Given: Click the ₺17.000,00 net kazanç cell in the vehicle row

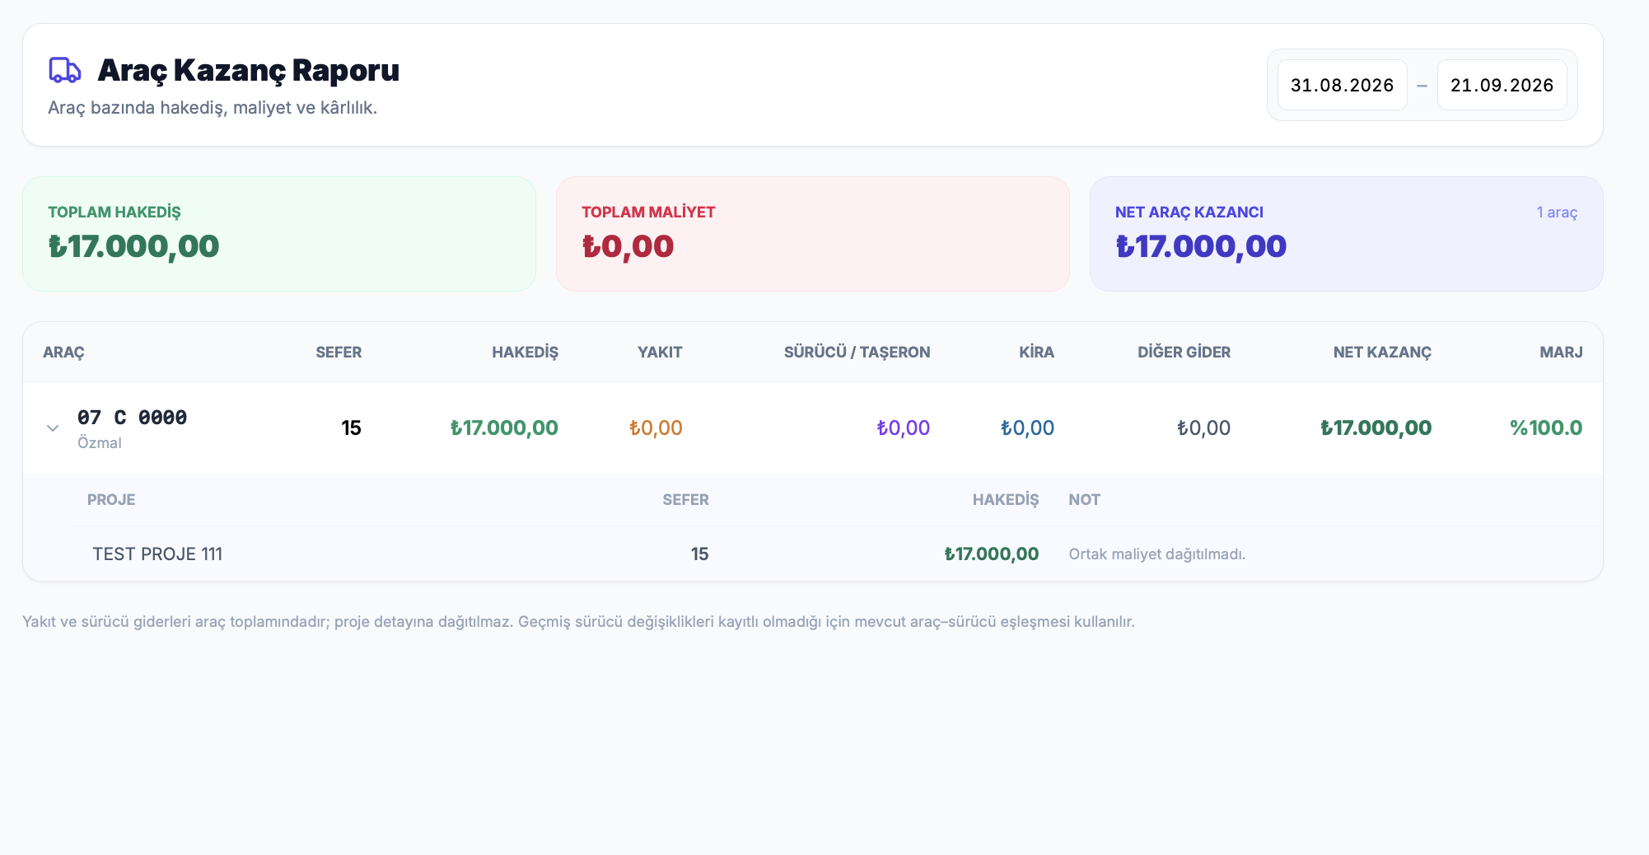Looking at the screenshot, I should click(1376, 428).
